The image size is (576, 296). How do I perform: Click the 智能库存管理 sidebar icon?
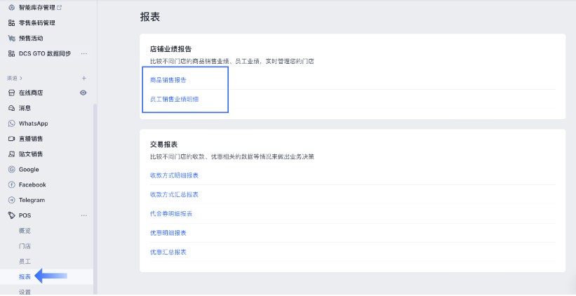click(x=11, y=7)
